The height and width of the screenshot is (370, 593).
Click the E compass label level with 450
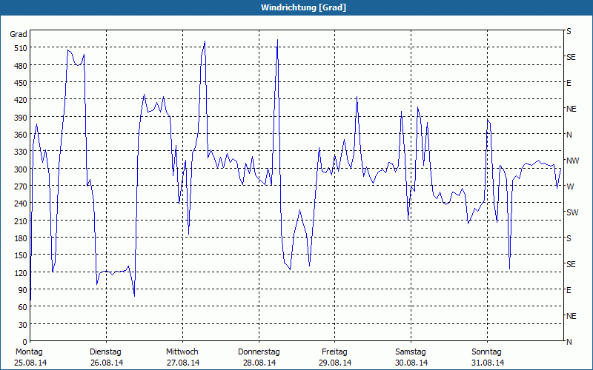point(569,83)
